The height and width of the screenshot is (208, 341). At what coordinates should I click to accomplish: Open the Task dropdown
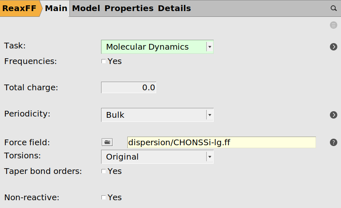tap(157, 47)
